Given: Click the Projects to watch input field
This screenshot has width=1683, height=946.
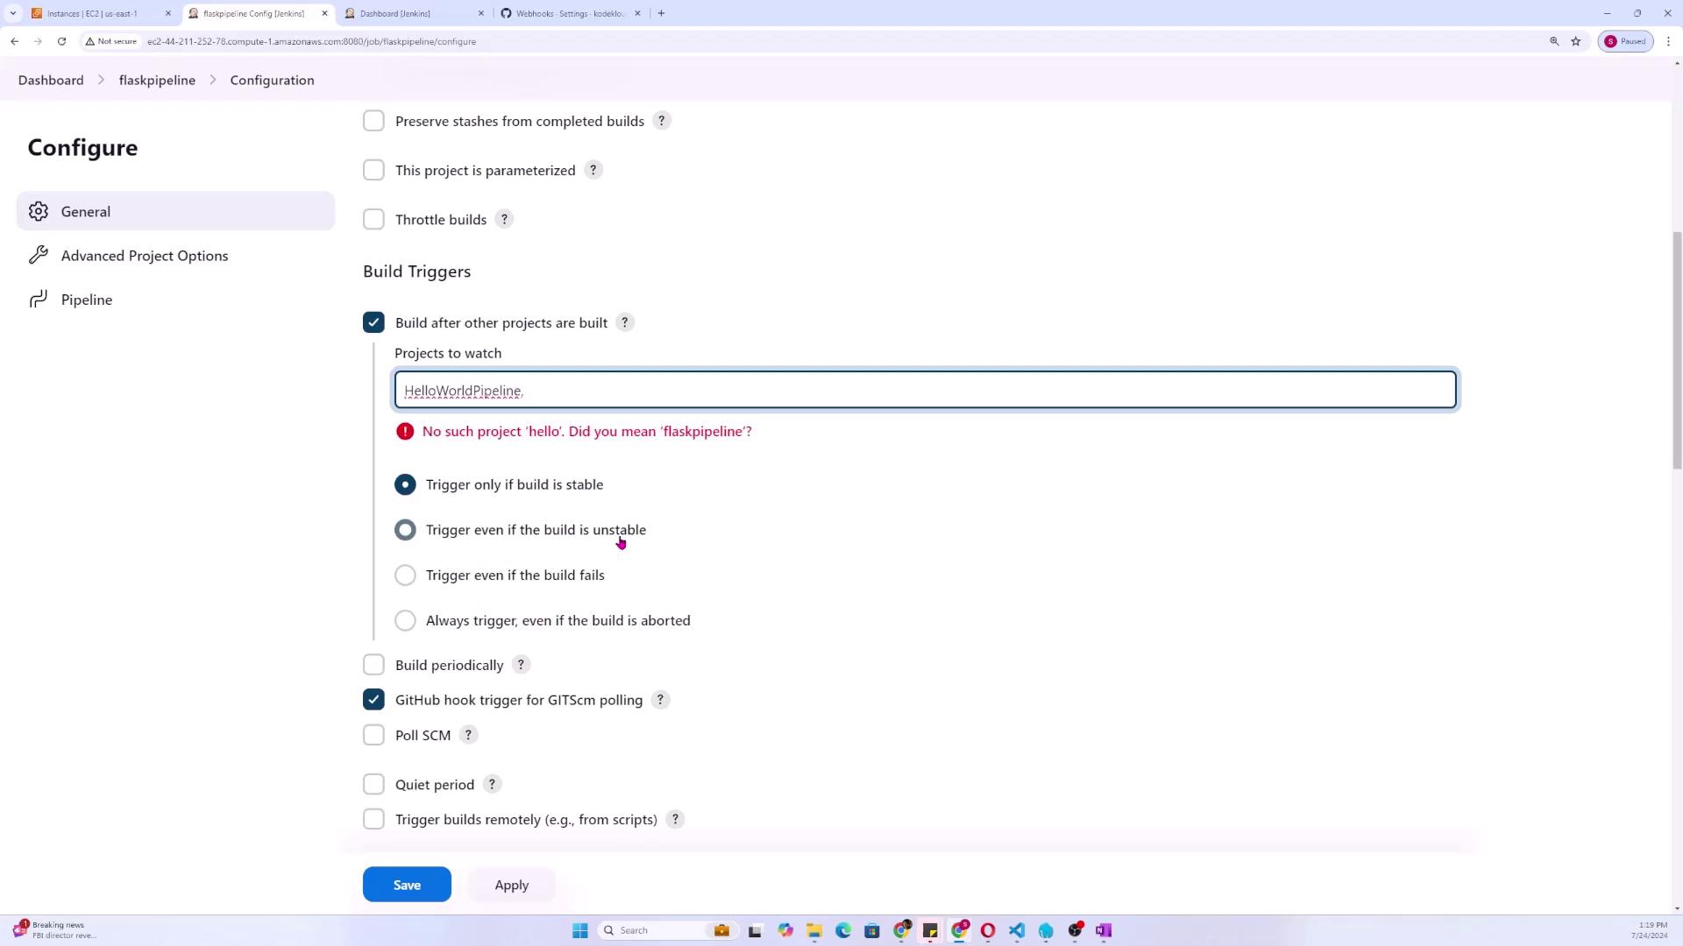Looking at the screenshot, I should point(925,390).
